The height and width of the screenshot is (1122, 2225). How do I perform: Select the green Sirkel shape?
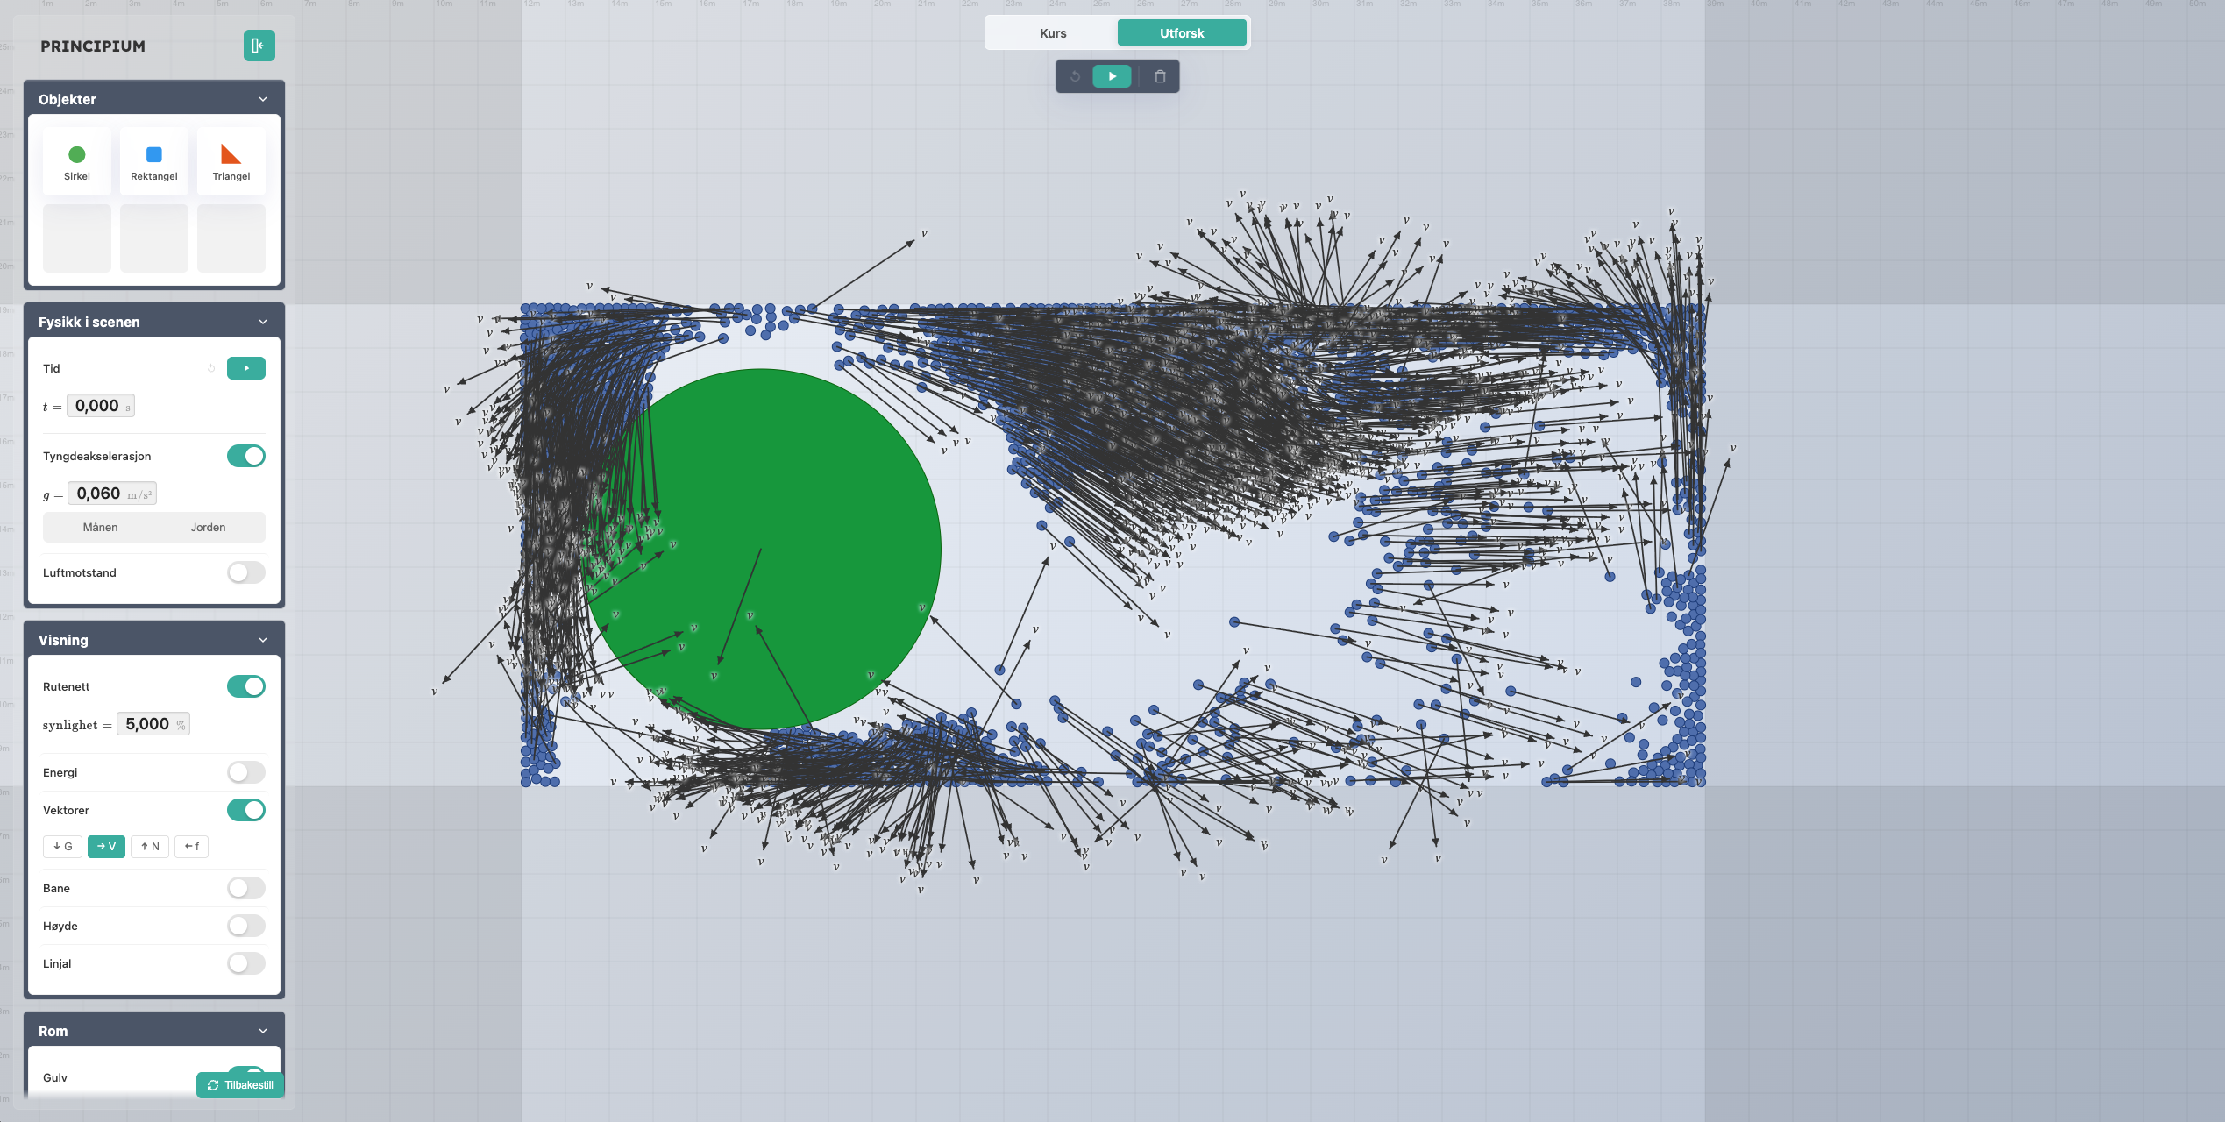[77, 161]
